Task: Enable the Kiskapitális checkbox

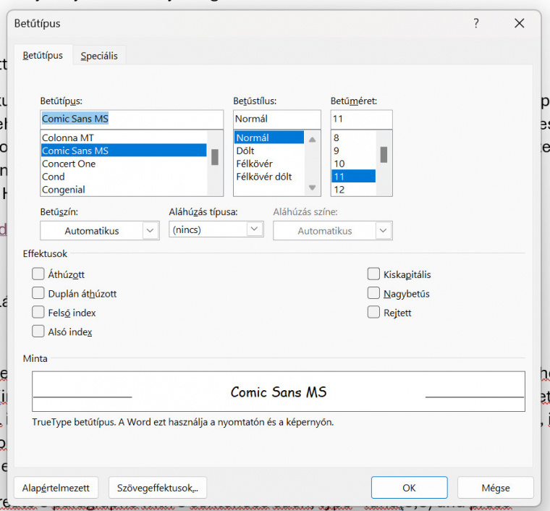Action: coord(373,274)
